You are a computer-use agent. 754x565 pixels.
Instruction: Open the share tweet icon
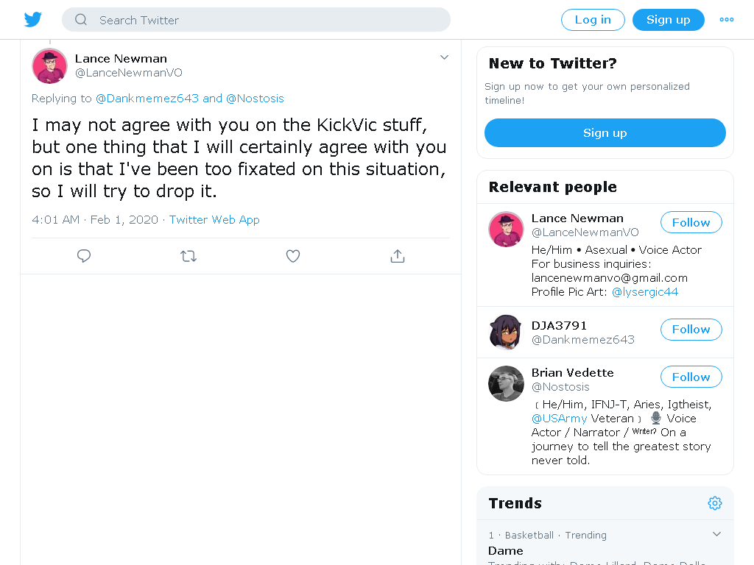click(397, 256)
